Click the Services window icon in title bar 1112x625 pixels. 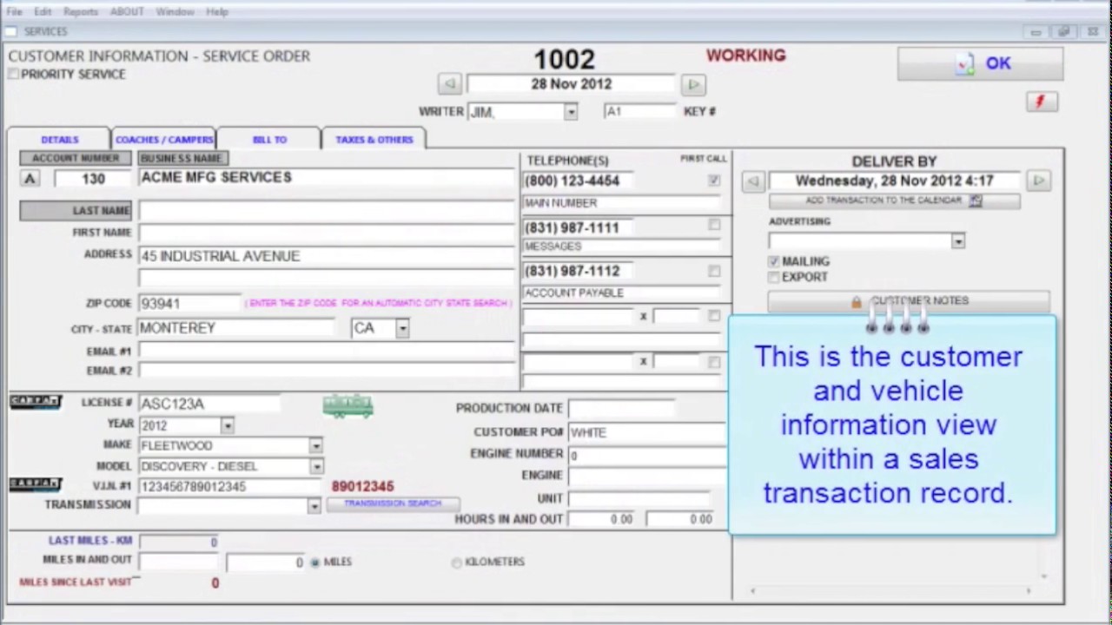10,31
